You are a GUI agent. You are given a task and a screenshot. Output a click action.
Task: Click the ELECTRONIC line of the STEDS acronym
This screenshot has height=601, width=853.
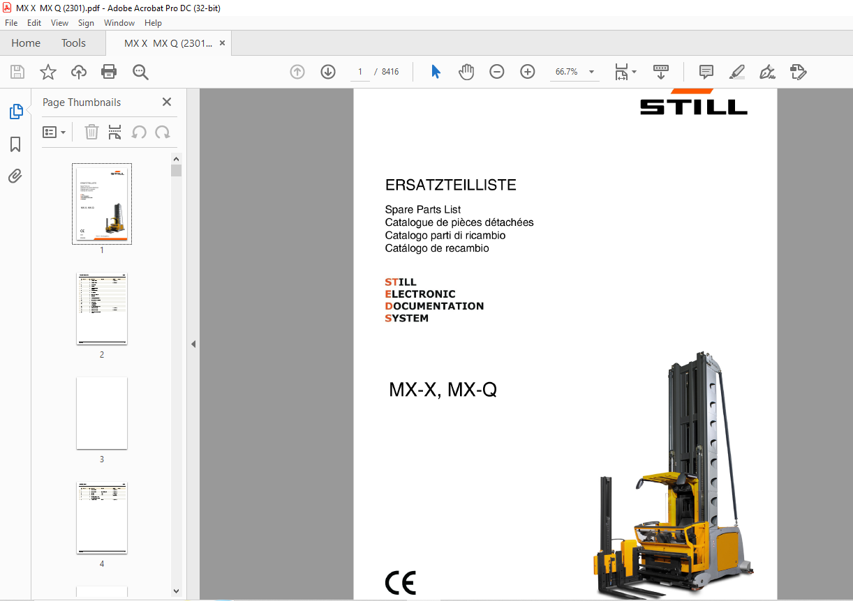tap(420, 294)
